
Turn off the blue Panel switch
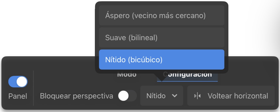18,82
